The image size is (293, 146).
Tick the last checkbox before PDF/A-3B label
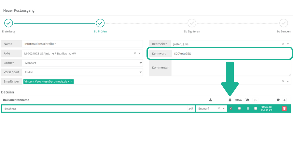(x=256, y=108)
